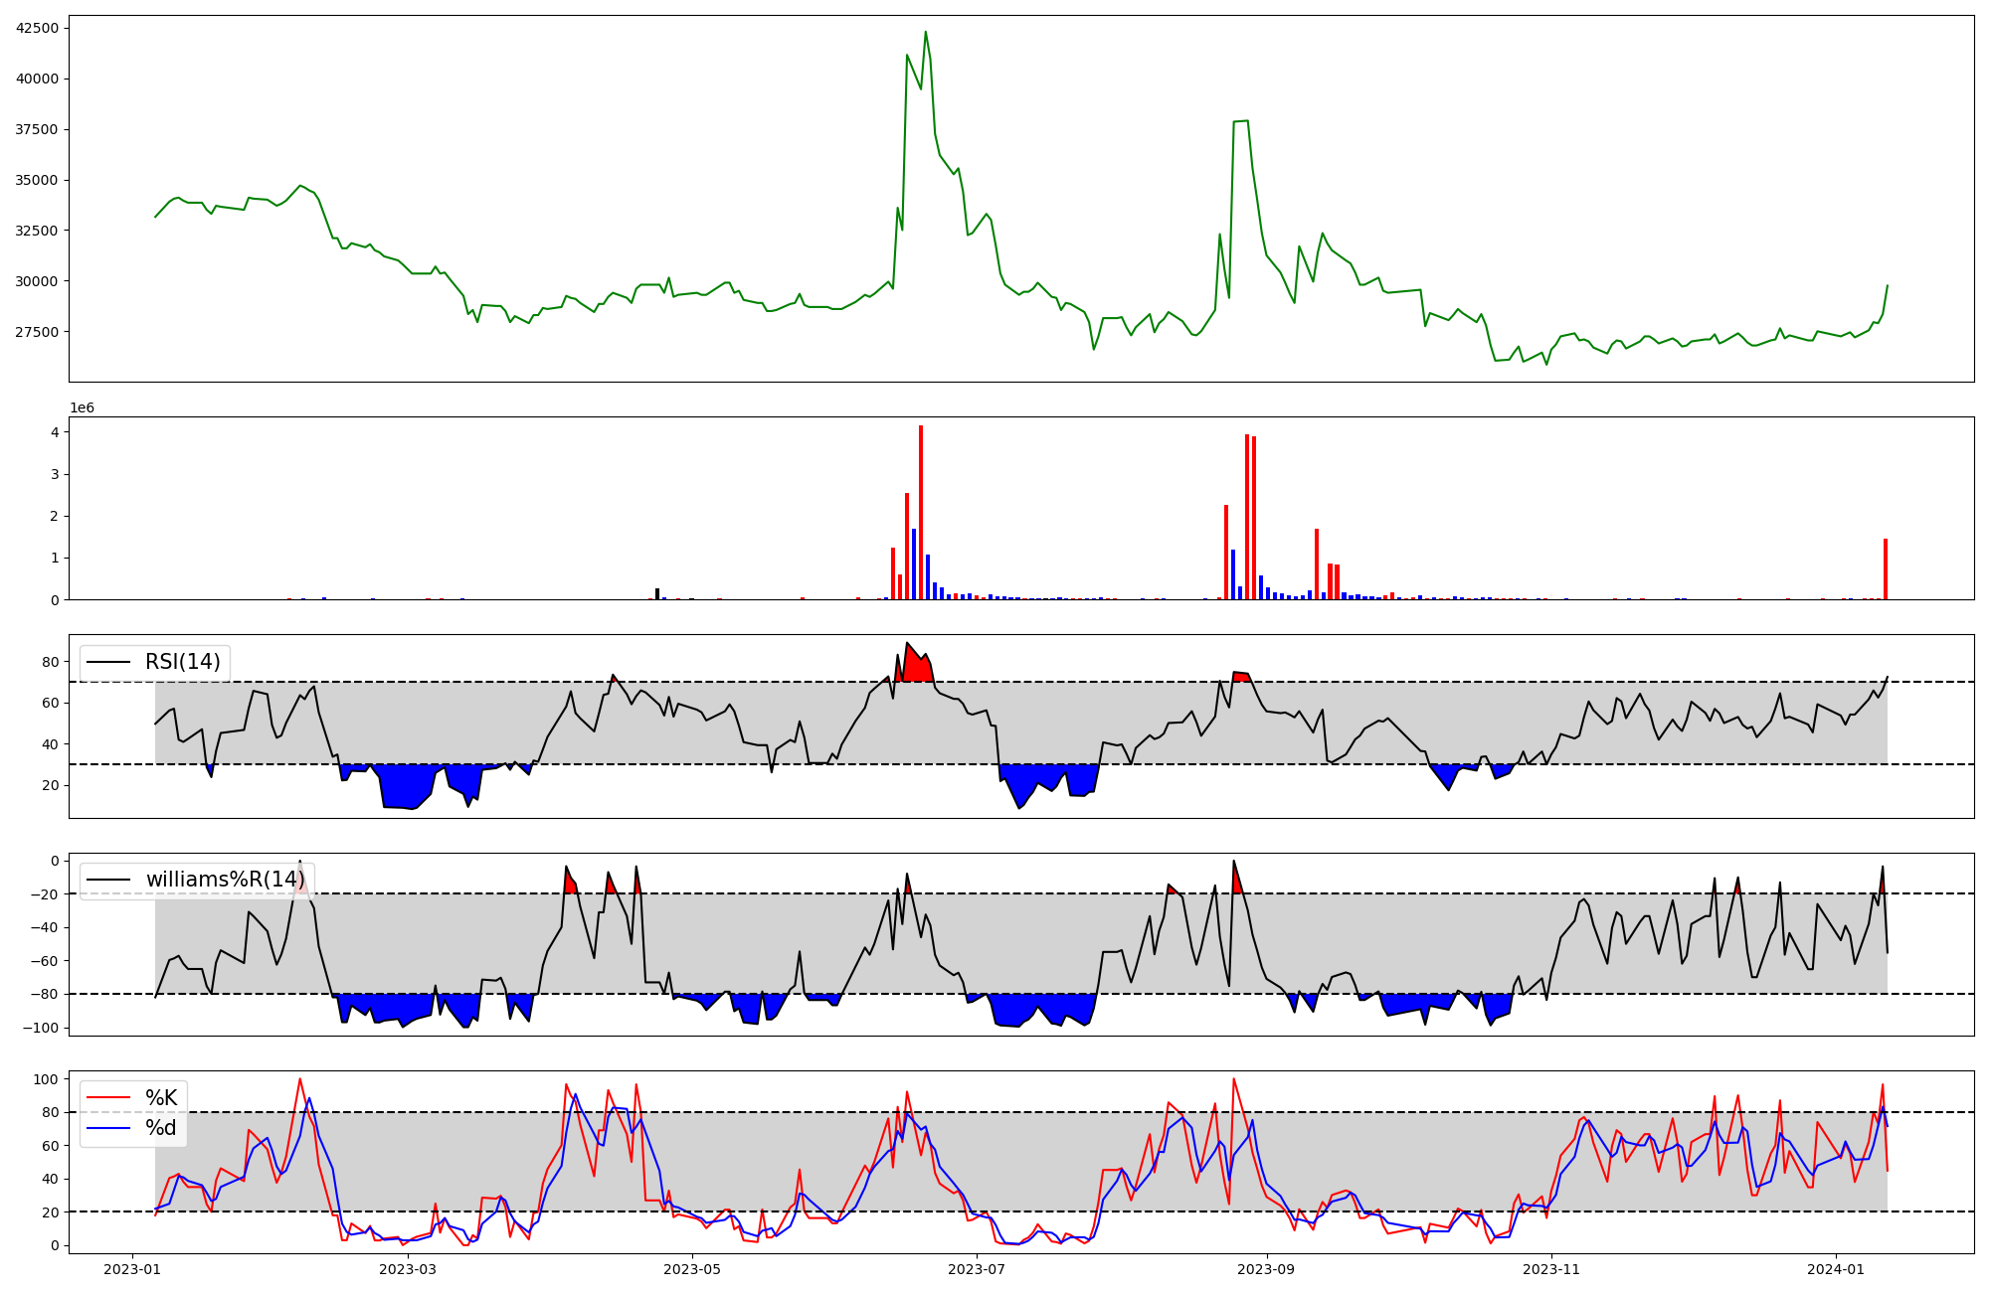Click the highest green price peak in June
Screen dimensions: 1989x1292
point(925,33)
